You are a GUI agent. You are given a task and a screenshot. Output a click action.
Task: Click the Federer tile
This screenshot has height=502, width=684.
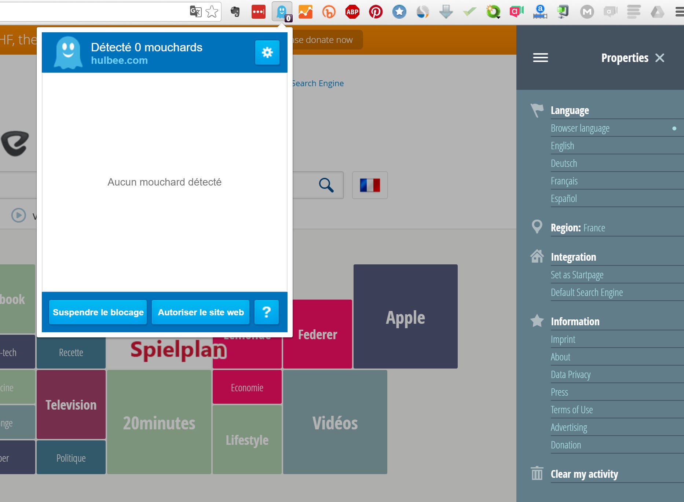click(318, 334)
